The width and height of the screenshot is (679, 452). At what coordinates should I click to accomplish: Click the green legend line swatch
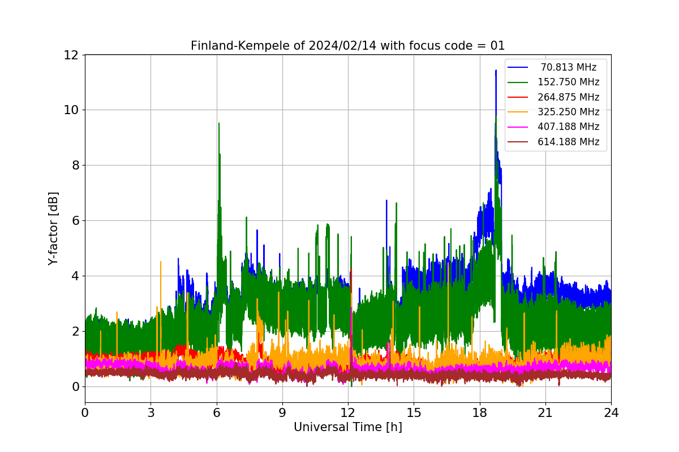point(518,82)
